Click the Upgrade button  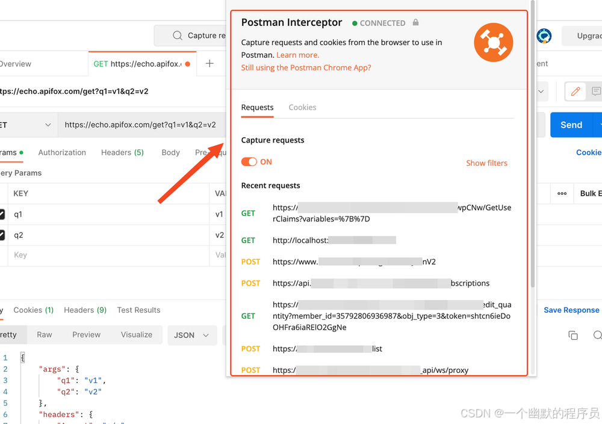point(582,36)
